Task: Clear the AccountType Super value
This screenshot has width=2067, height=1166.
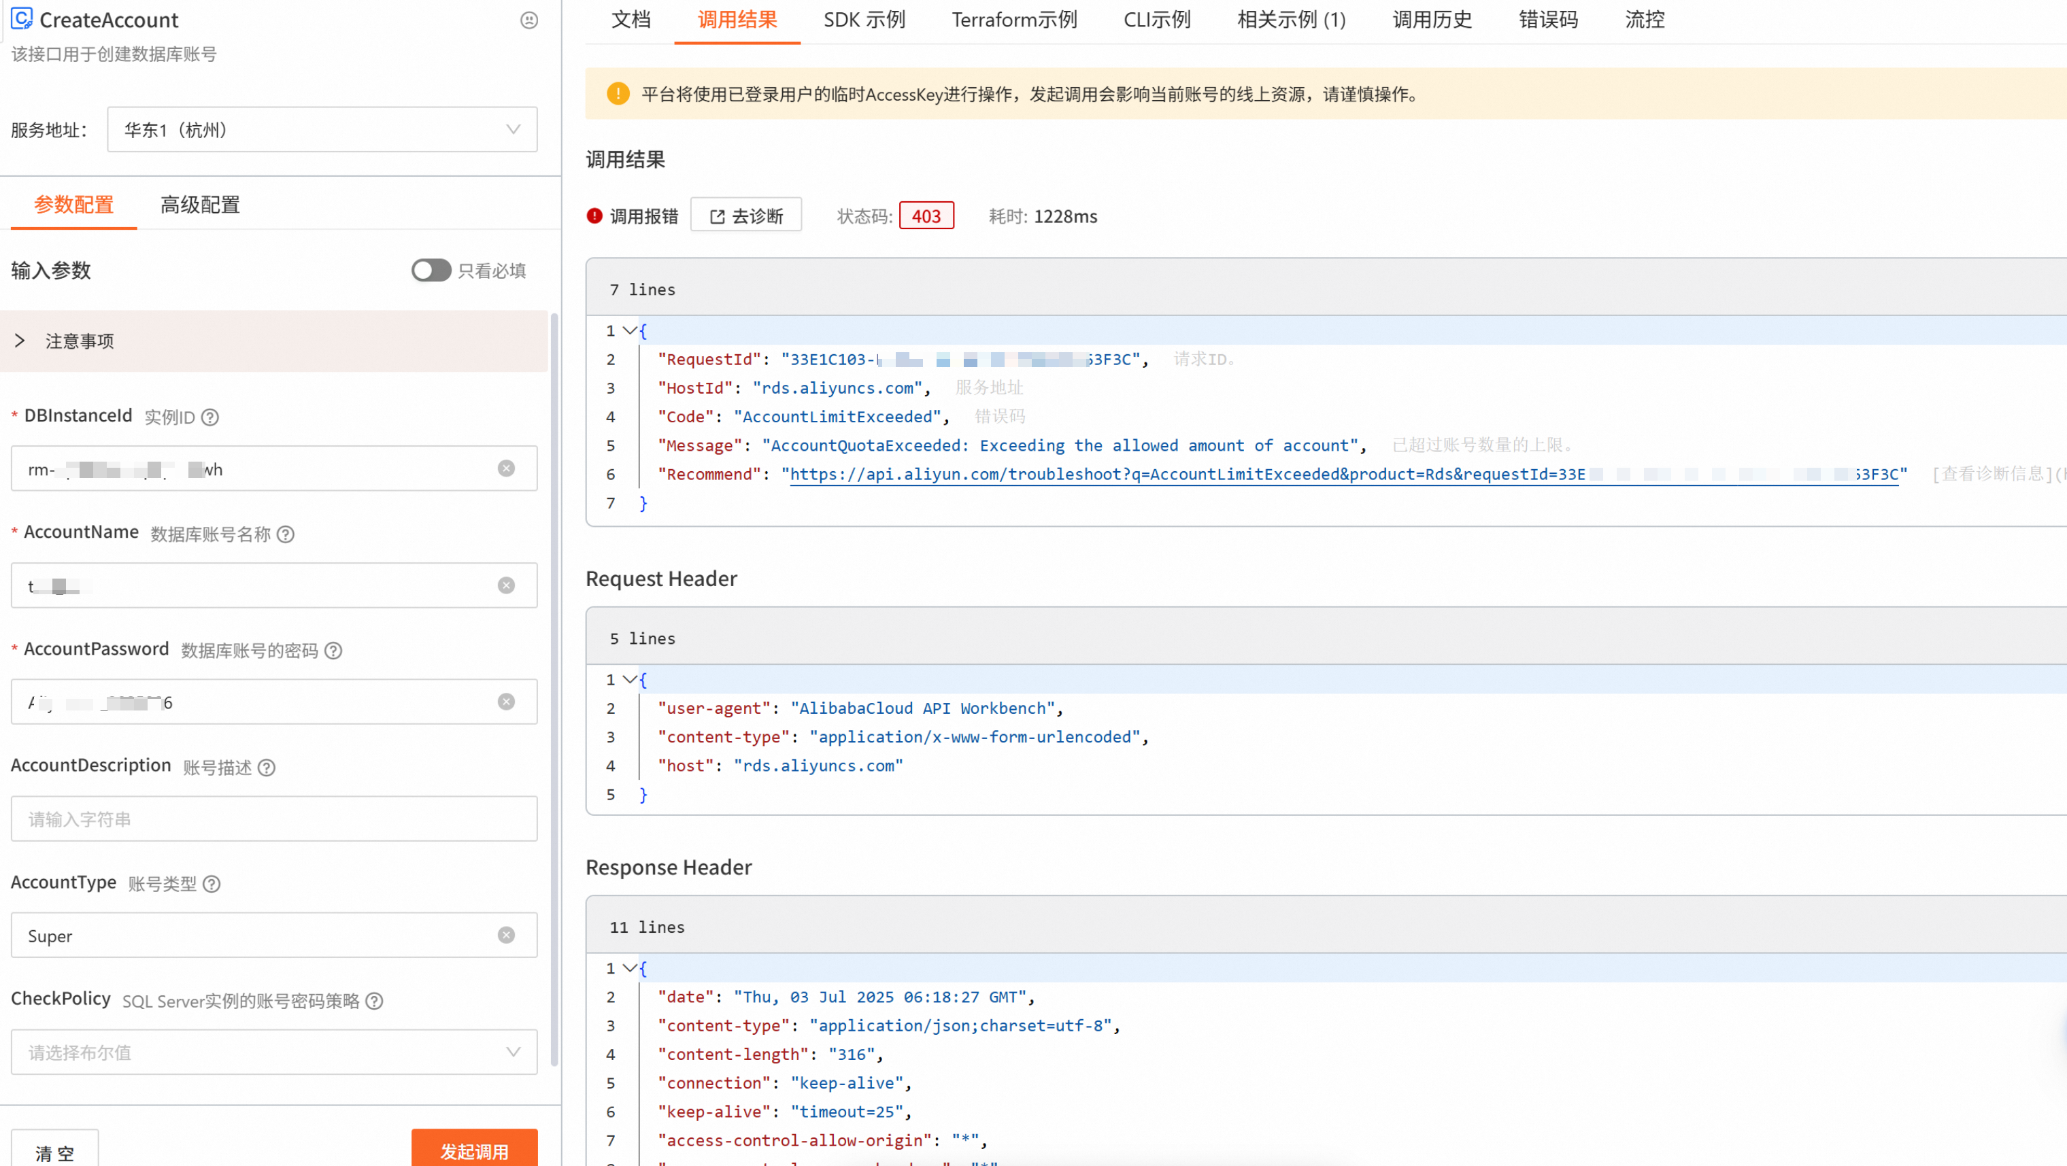Action: coord(506,935)
